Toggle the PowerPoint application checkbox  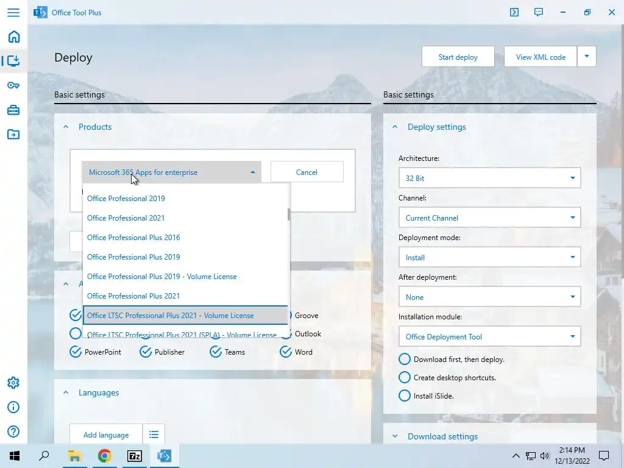(x=75, y=352)
